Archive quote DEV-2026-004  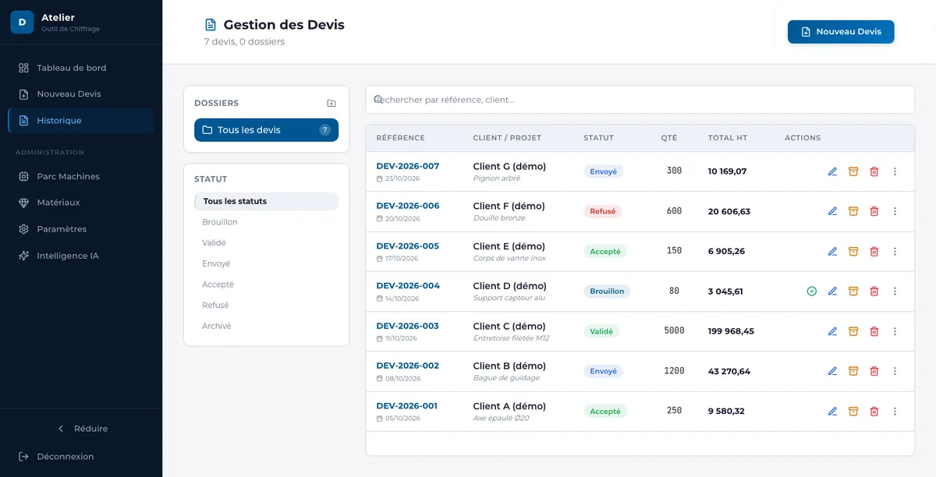tap(853, 291)
